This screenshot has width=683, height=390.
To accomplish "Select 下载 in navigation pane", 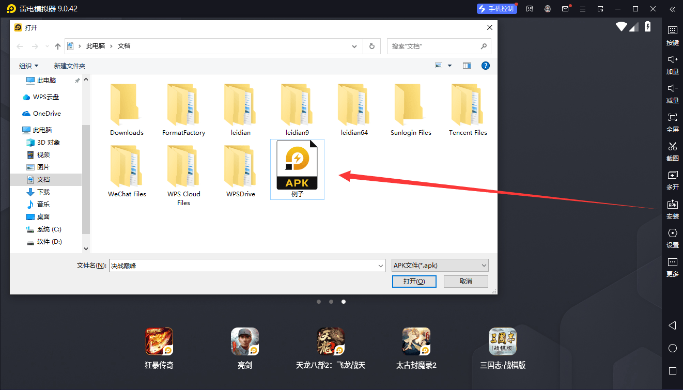I will click(38, 192).
